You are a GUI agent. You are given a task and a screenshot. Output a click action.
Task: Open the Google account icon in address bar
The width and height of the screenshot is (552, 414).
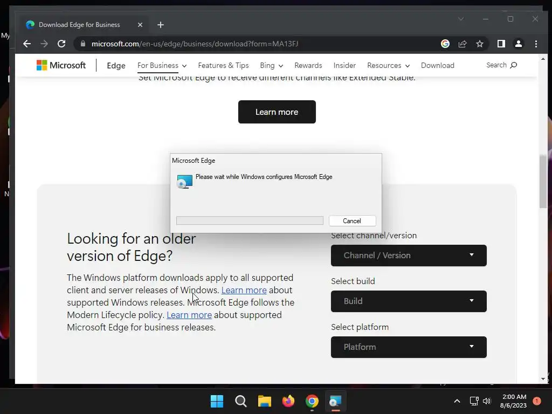[x=445, y=44]
